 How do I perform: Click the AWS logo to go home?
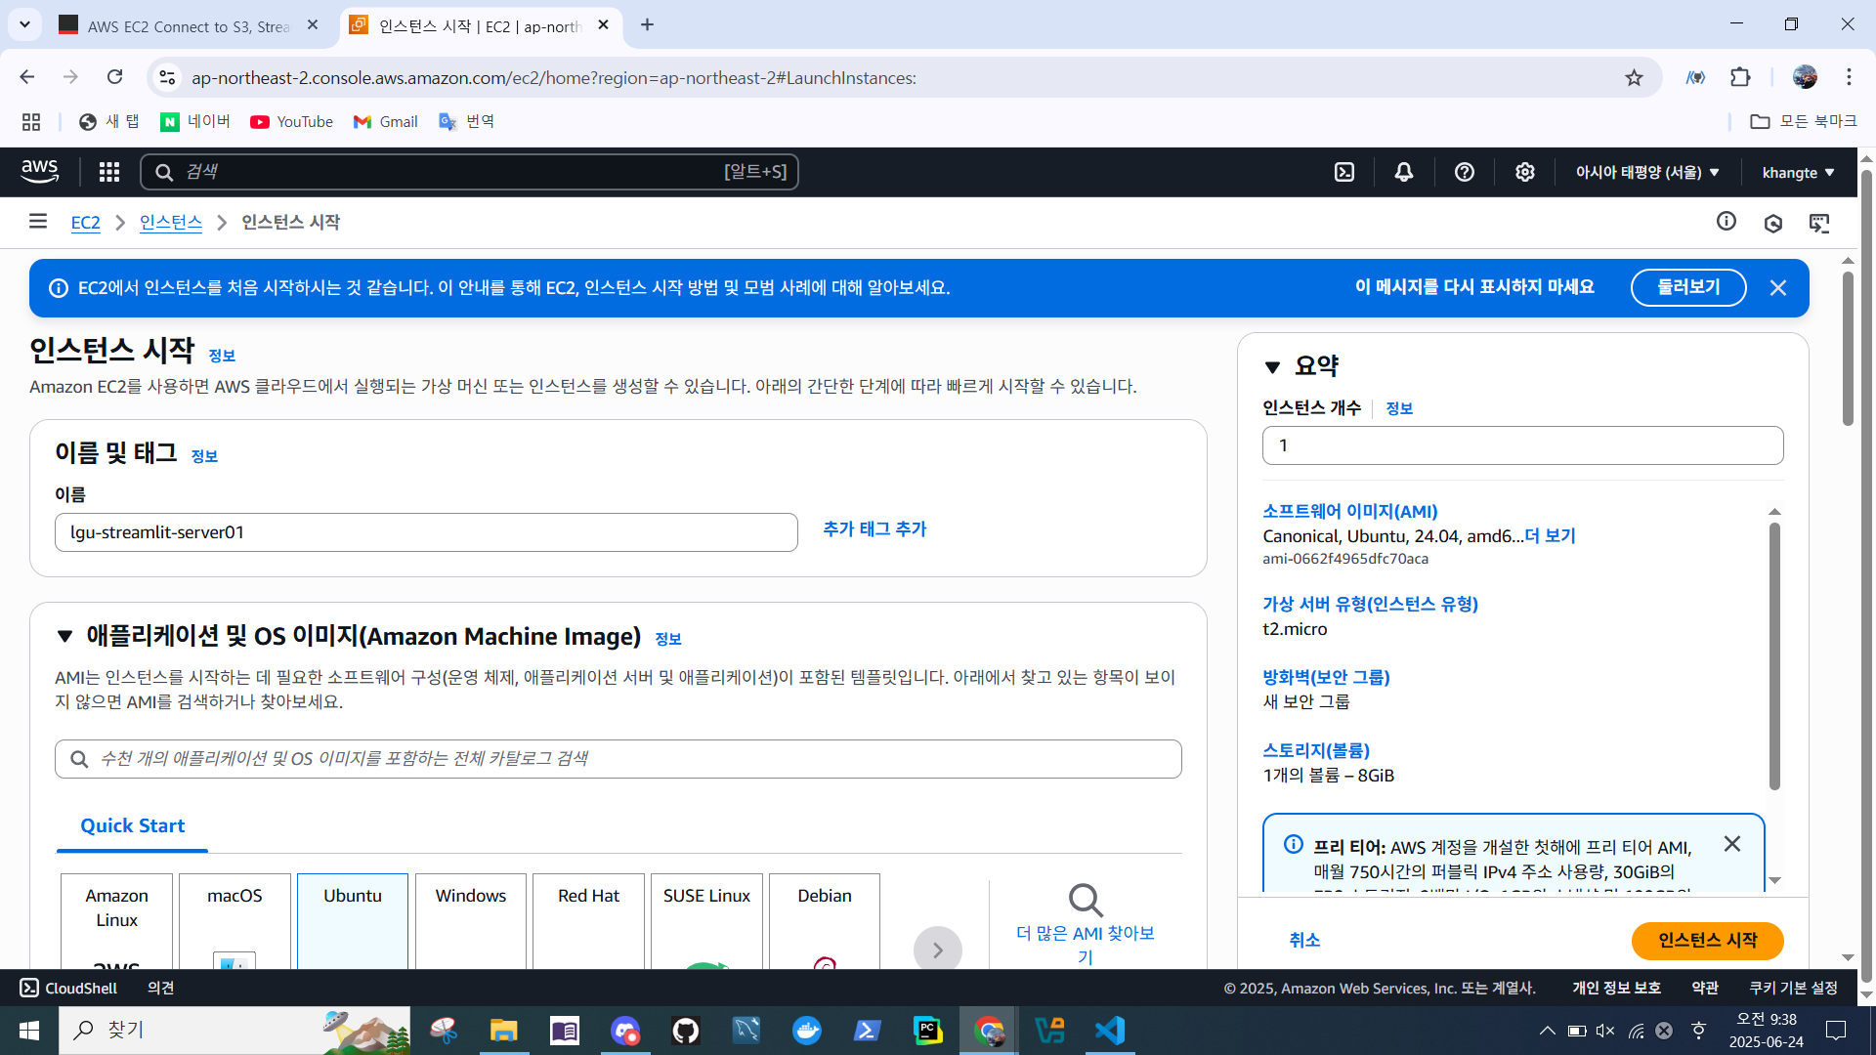pyautogui.click(x=39, y=172)
